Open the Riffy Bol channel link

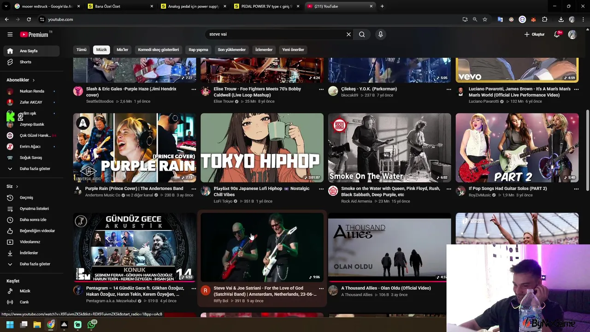221,301
